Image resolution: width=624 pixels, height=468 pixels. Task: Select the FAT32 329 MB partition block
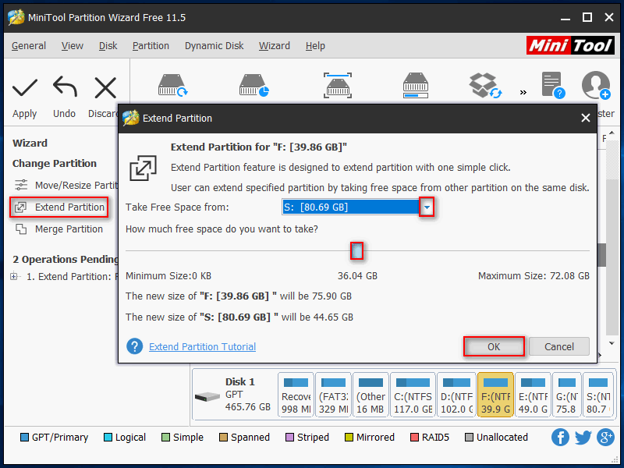[333, 395]
